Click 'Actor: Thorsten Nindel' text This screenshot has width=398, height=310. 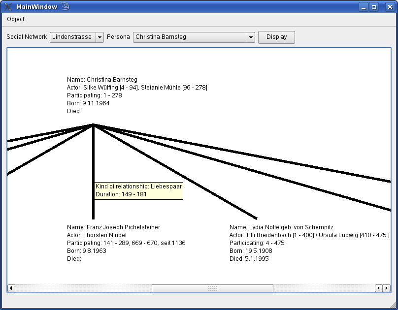(97, 235)
